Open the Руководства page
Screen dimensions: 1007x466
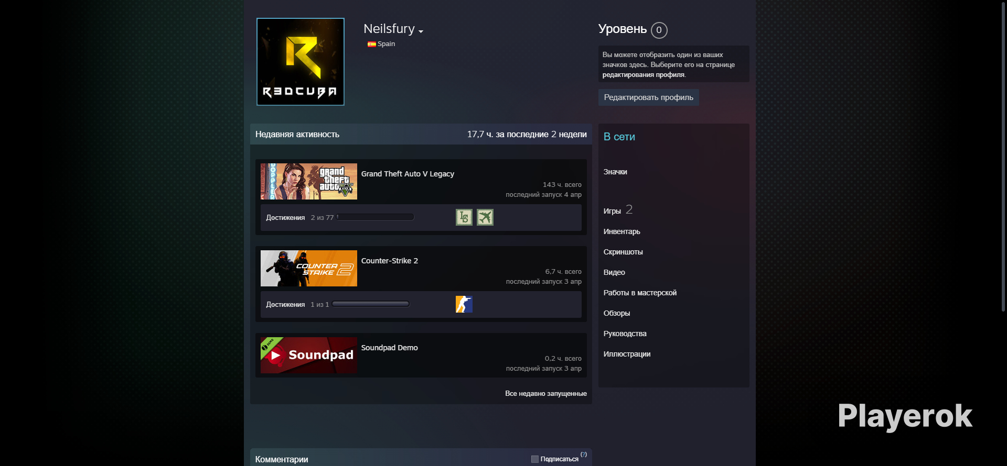tap(625, 334)
